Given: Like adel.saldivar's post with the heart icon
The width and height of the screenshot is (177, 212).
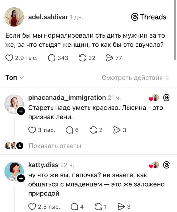Looking at the screenshot, I should coord(10,58).
